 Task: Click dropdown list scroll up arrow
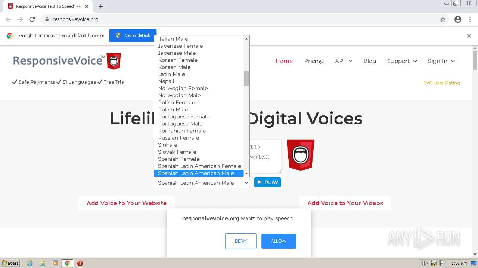(x=246, y=39)
